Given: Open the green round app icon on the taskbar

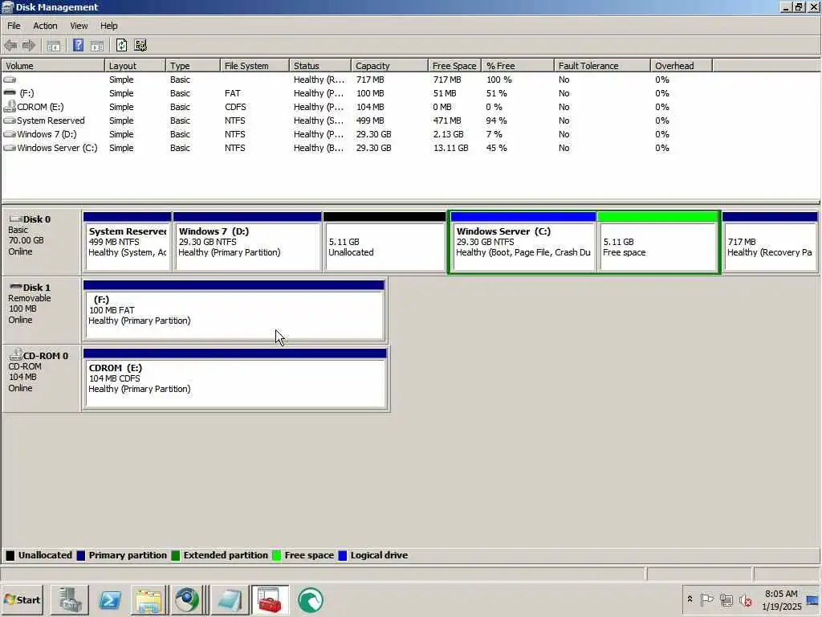Looking at the screenshot, I should [311, 599].
